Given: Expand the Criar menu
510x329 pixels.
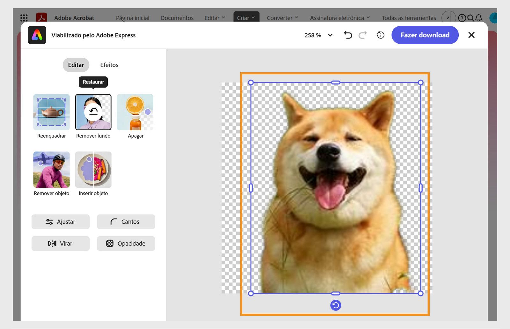Looking at the screenshot, I should click(x=246, y=18).
